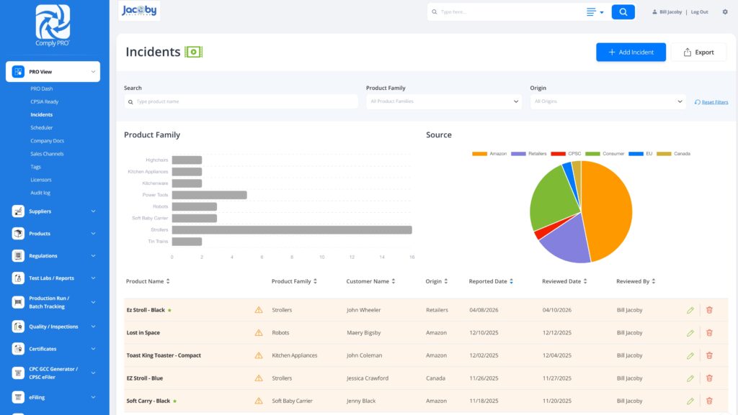Edit the EZ Stroll - Blue incident
Image resolution: width=738 pixels, height=415 pixels.
pyautogui.click(x=690, y=378)
